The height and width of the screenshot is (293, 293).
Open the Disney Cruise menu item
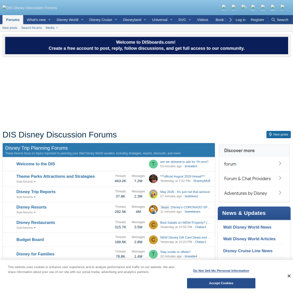tap(101, 20)
